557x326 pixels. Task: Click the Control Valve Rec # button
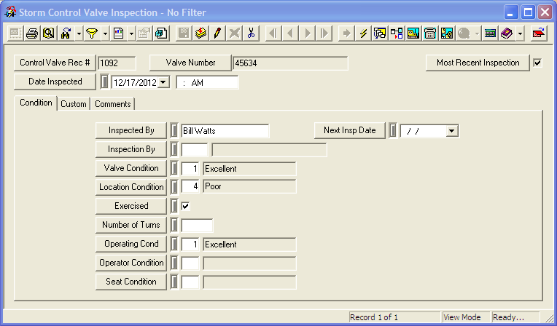[55, 63]
